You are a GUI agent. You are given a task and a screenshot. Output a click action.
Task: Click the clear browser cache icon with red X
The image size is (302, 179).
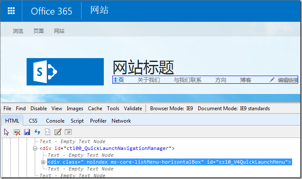pos(17,132)
